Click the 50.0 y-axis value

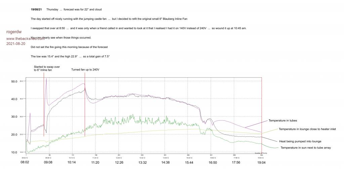[x=14, y=81]
